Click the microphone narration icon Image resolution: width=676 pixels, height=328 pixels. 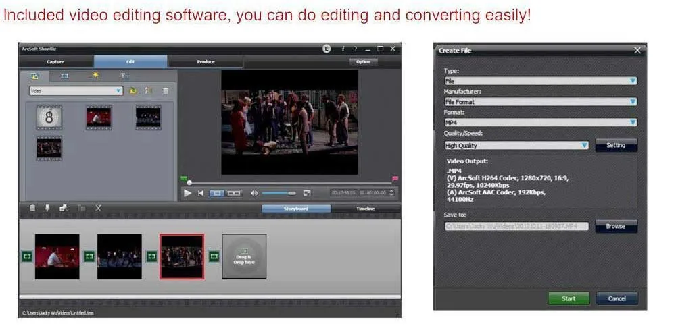click(x=47, y=208)
